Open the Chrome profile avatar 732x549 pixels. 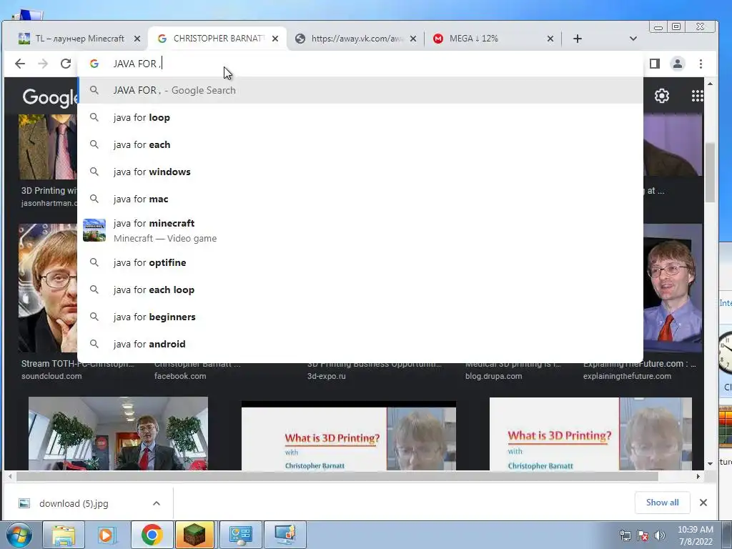coord(678,64)
